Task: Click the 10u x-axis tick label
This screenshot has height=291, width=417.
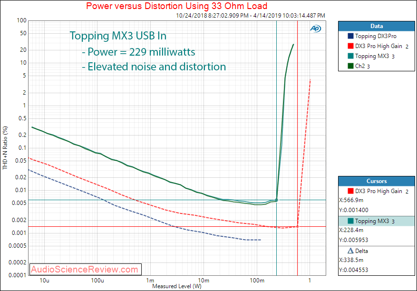Action: [x=44, y=281]
